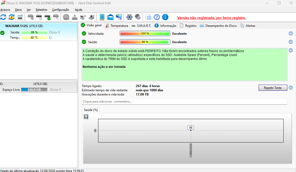Click the computer with drawers icon
296x172 pixels.
point(91,17)
